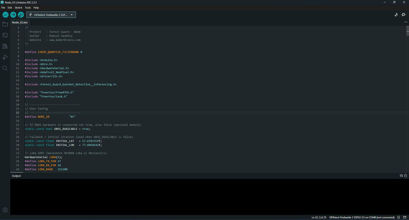Open the Debug sidebar icon
Image resolution: width=409 pixels, height=220 pixels.
pos(5,57)
